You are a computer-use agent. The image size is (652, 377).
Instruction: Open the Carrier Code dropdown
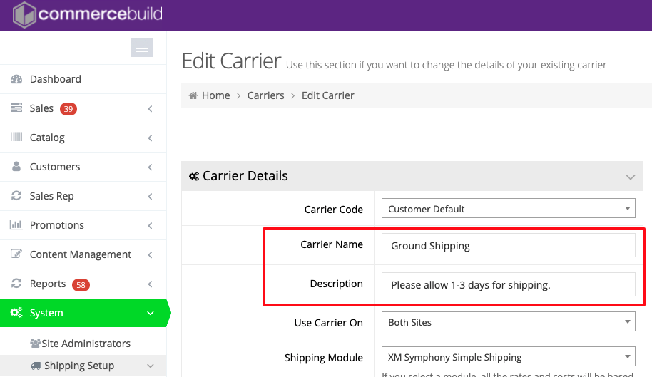(x=508, y=209)
